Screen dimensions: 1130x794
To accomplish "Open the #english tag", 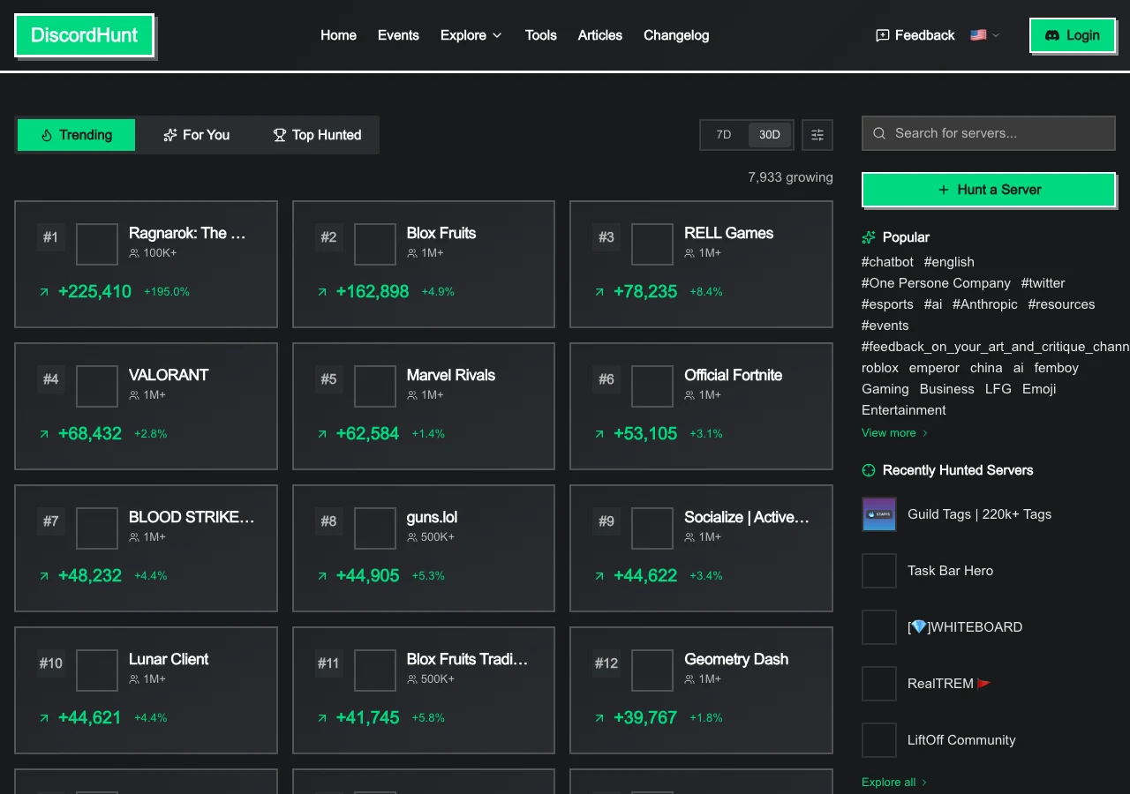I will click(x=949, y=262).
